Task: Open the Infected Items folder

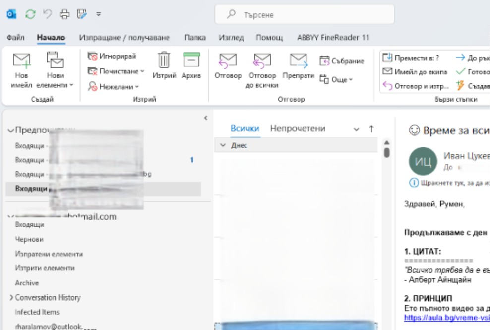Action: 37,312
